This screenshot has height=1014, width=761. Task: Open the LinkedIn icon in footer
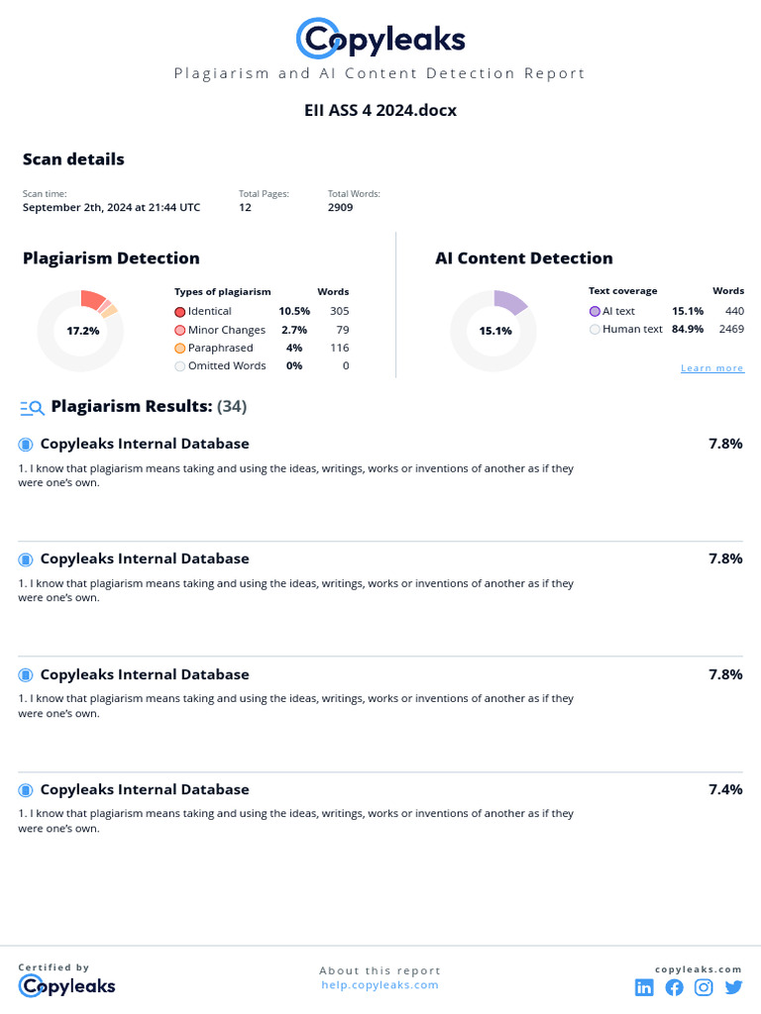[644, 987]
